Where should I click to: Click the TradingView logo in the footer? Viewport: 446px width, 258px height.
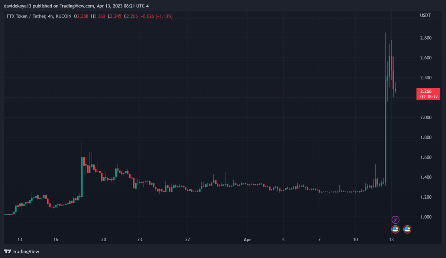pos(22,251)
